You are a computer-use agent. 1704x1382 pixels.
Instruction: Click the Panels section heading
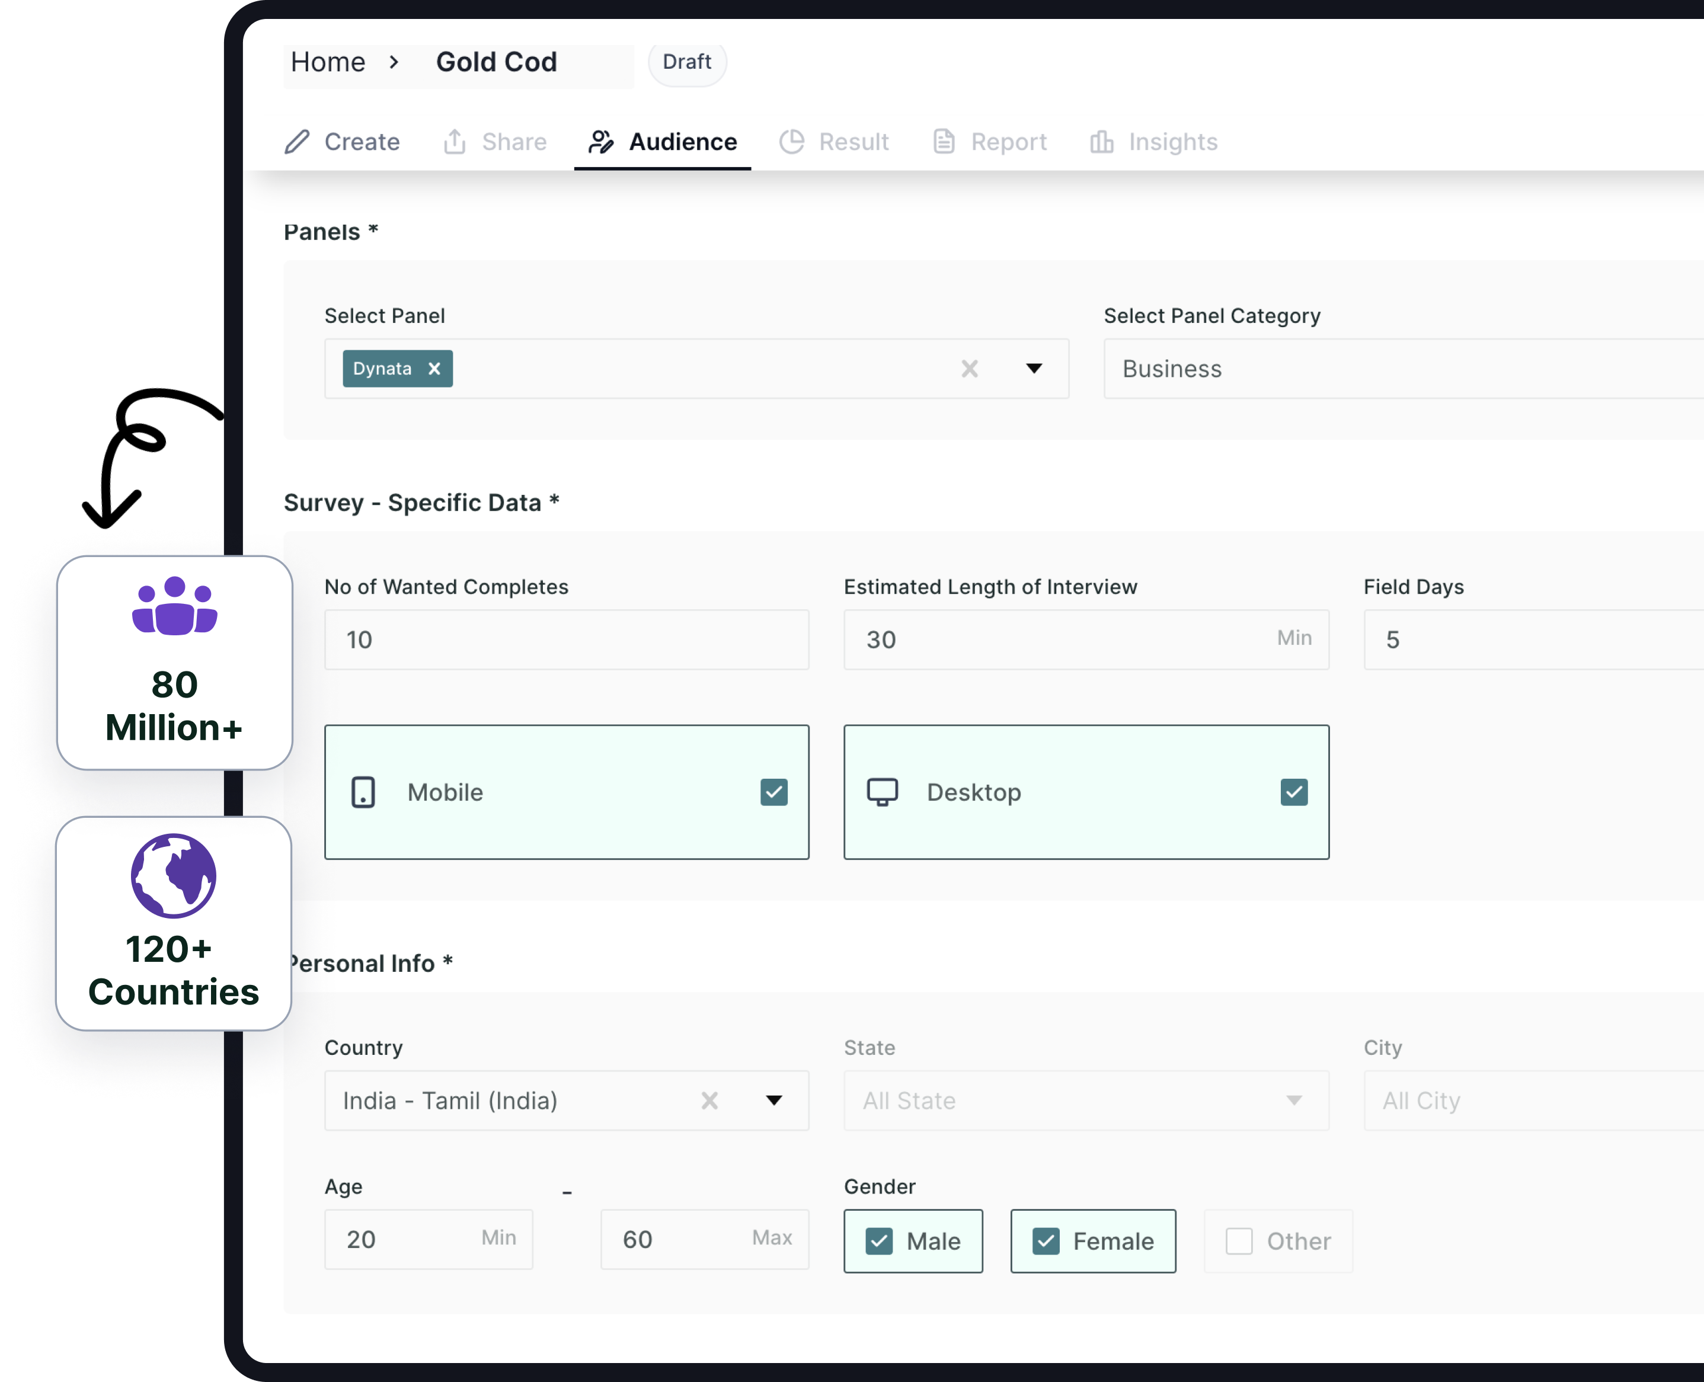tap(331, 232)
